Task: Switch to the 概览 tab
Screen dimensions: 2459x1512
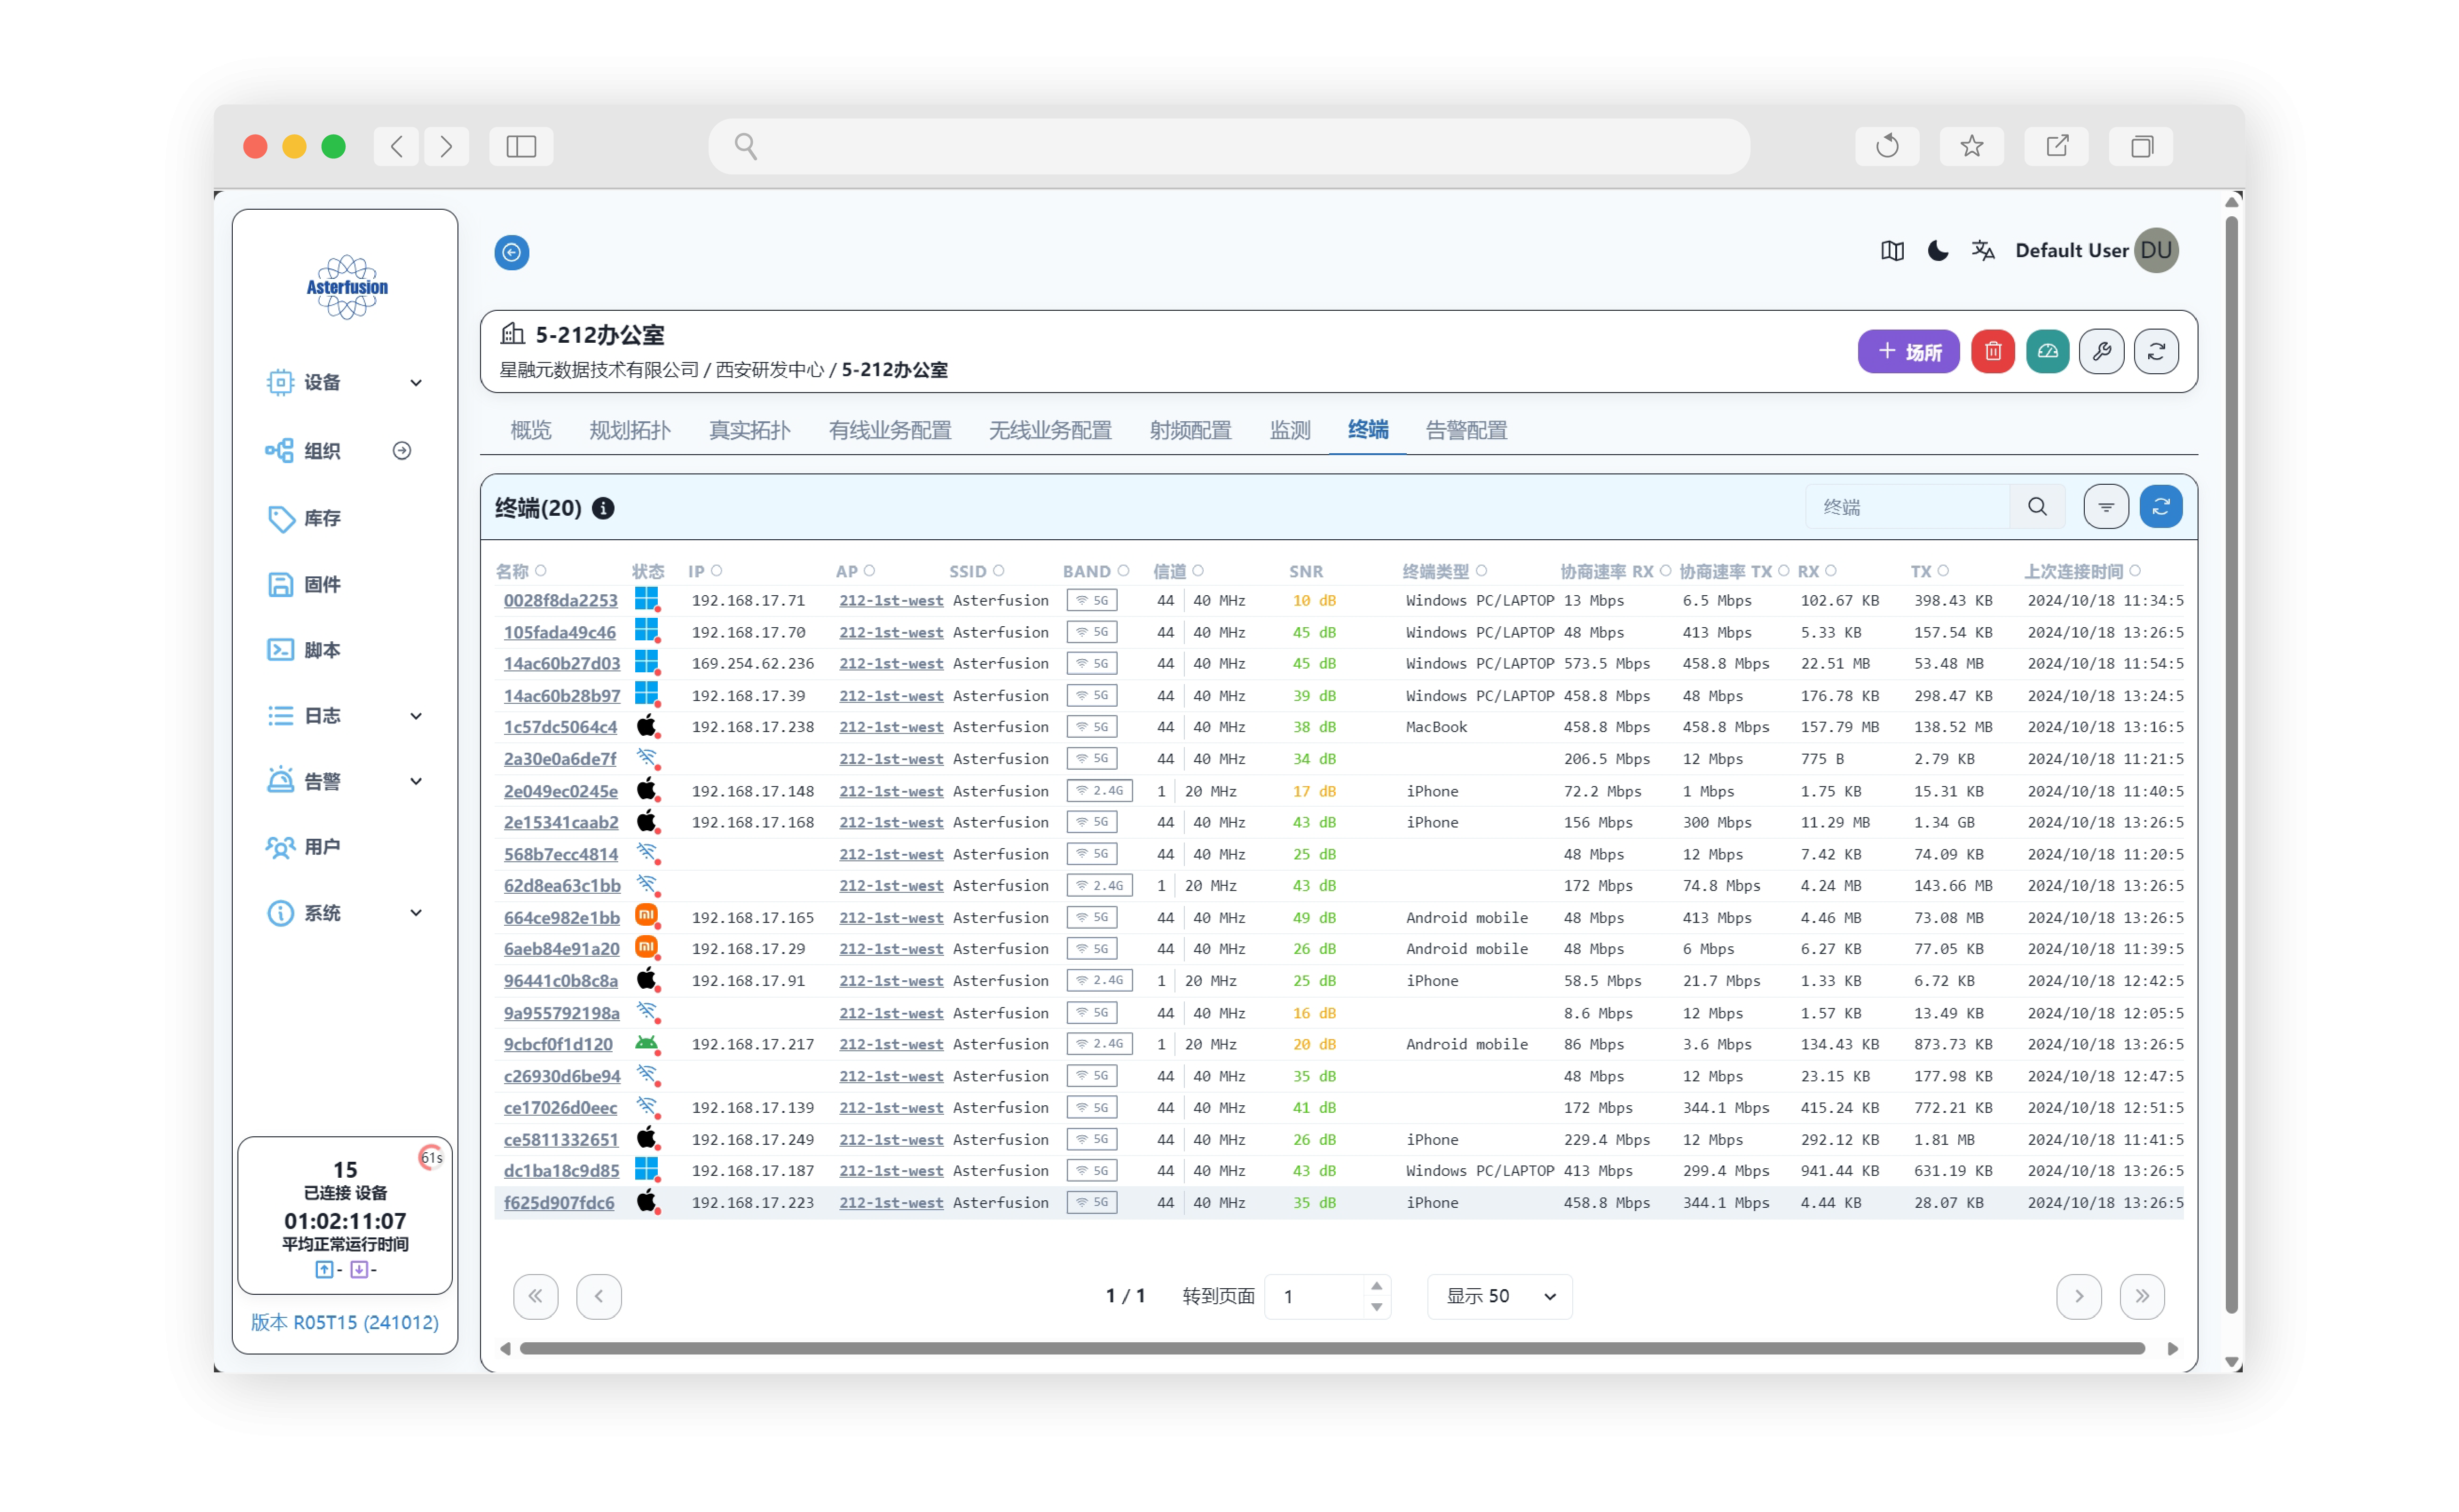Action: [x=530, y=430]
